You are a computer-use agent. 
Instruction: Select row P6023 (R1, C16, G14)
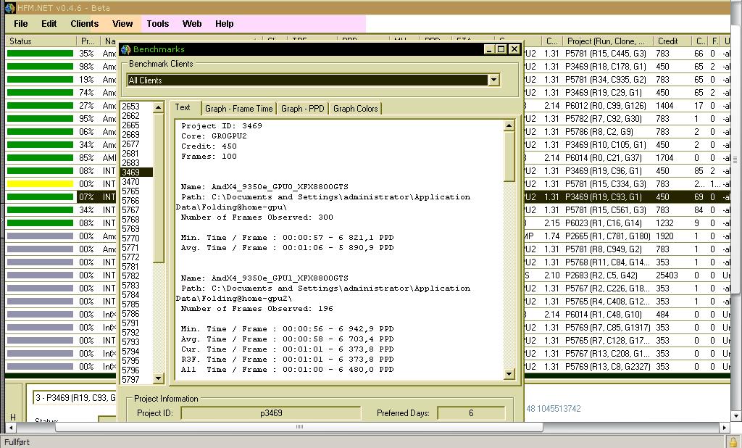pos(604,223)
